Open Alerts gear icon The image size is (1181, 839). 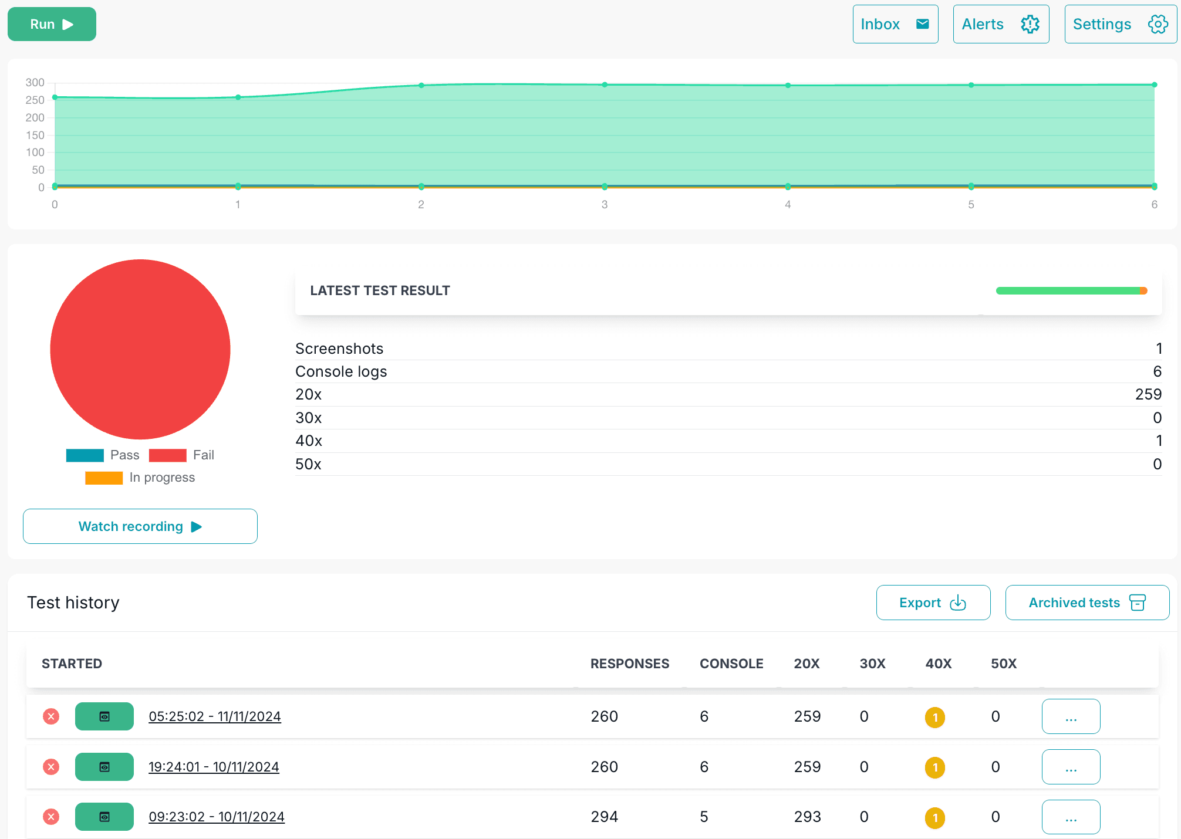1030,24
